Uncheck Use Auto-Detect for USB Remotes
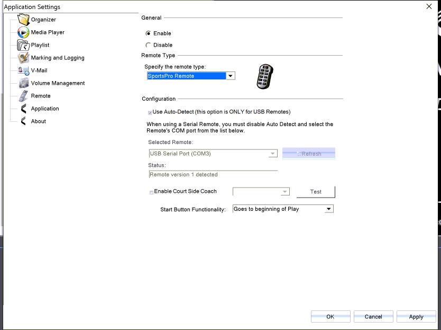441x330 pixels. (x=150, y=112)
